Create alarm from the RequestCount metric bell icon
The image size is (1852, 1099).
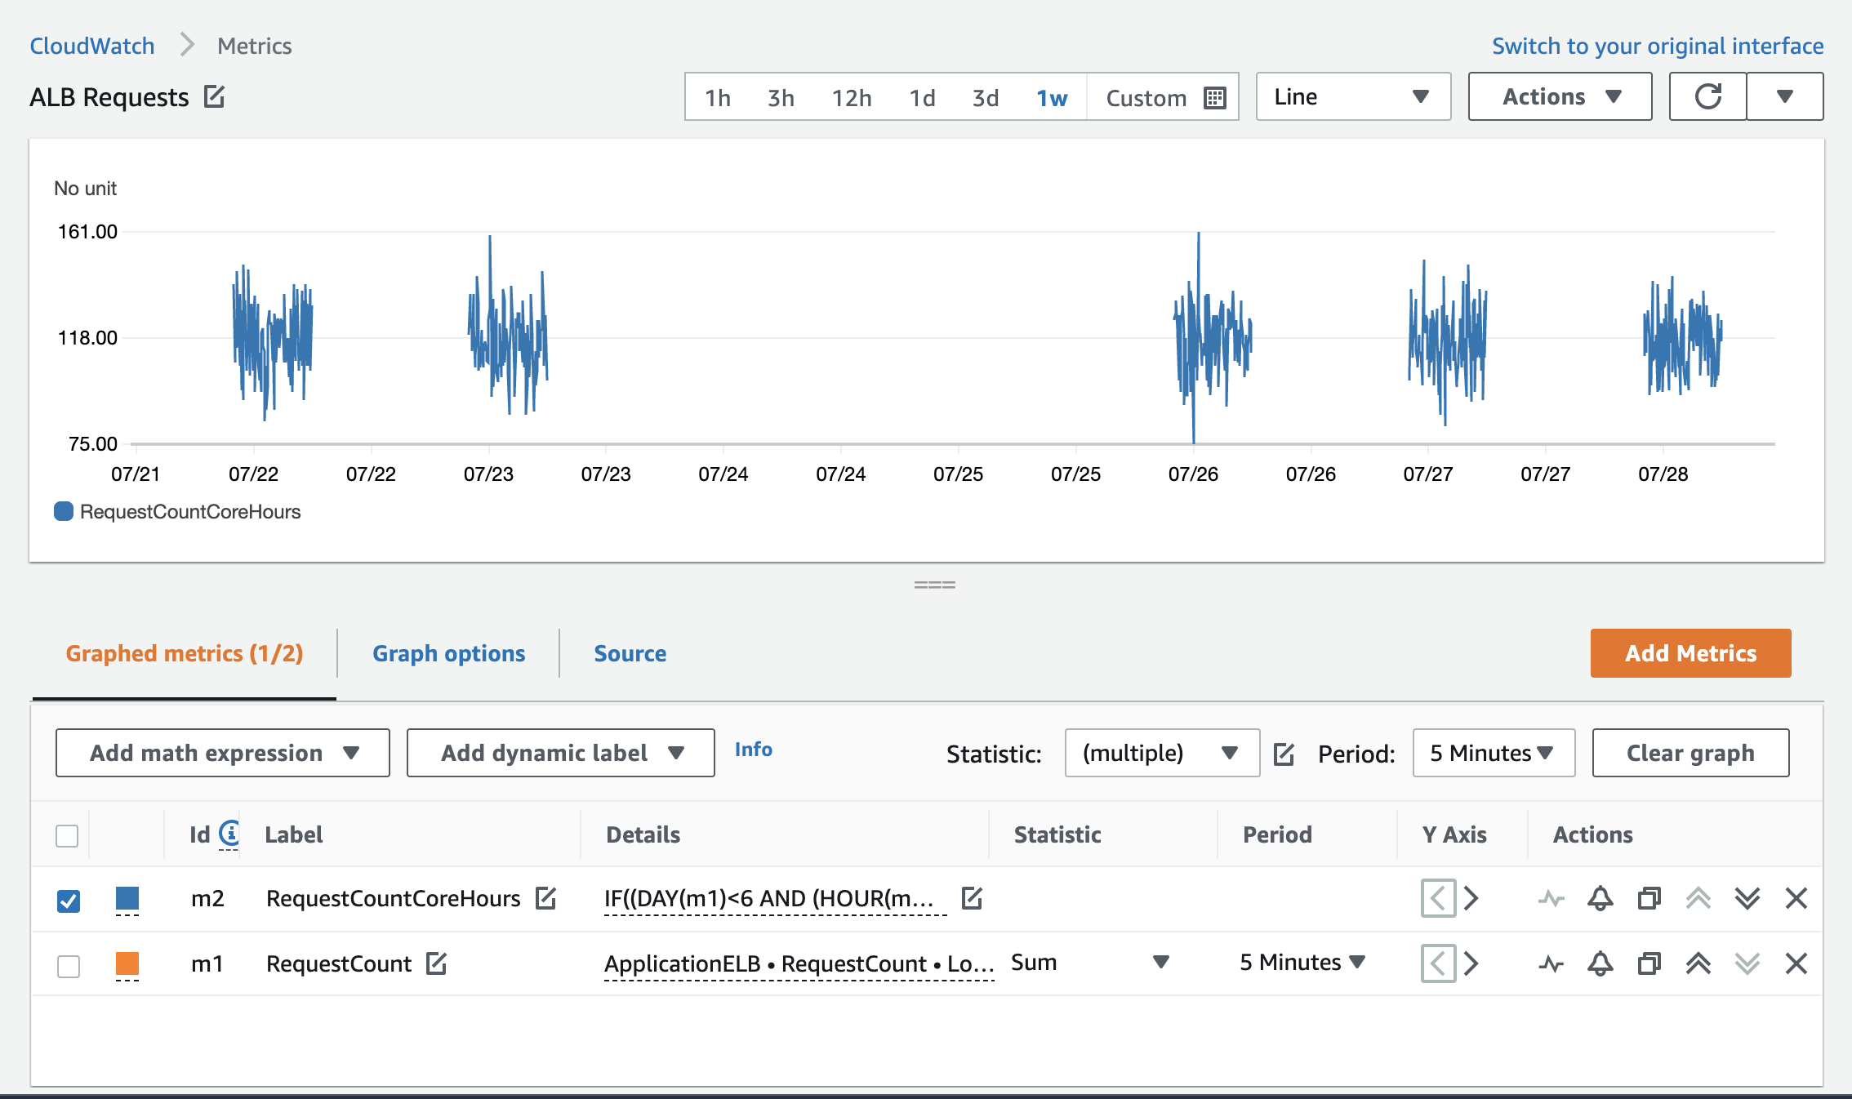(x=1600, y=964)
